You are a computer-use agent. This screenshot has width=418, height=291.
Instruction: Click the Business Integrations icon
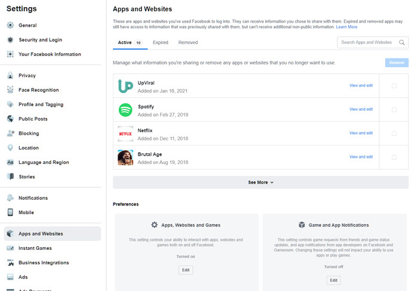tap(10, 262)
